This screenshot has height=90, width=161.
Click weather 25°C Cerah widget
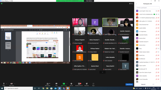pos(137,88)
